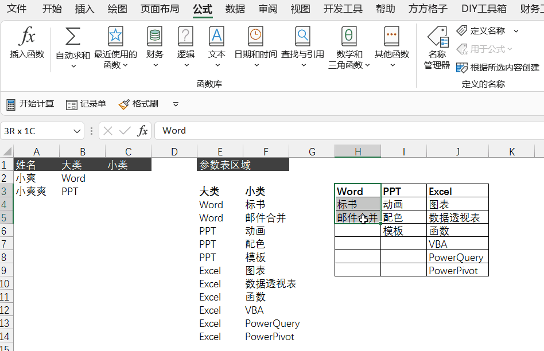
Task: Open Recently Used functions (最近使用的函数) star icon
Action: coord(115,37)
